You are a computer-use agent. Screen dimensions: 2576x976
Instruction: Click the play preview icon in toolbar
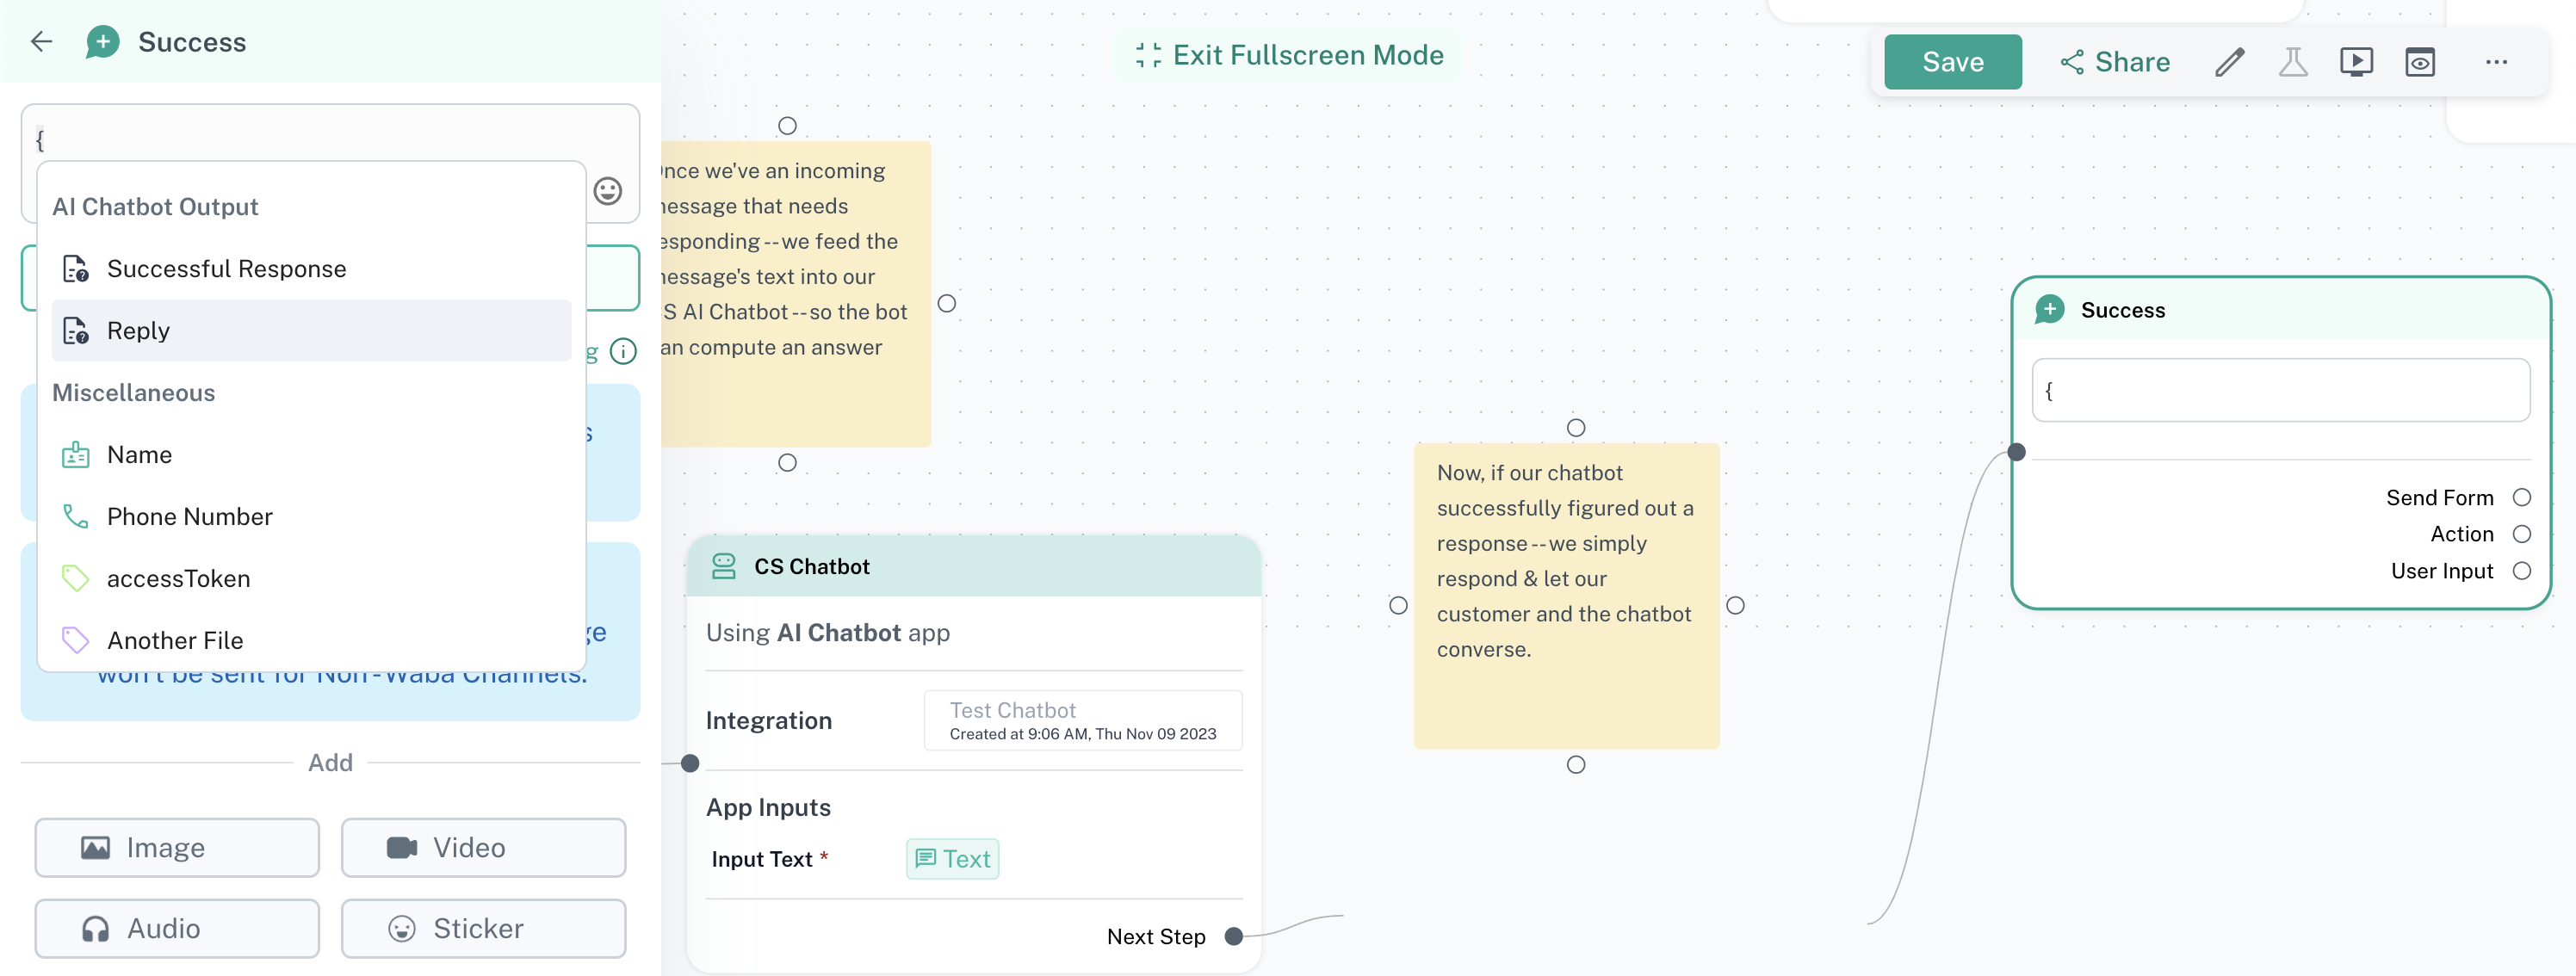[2356, 62]
